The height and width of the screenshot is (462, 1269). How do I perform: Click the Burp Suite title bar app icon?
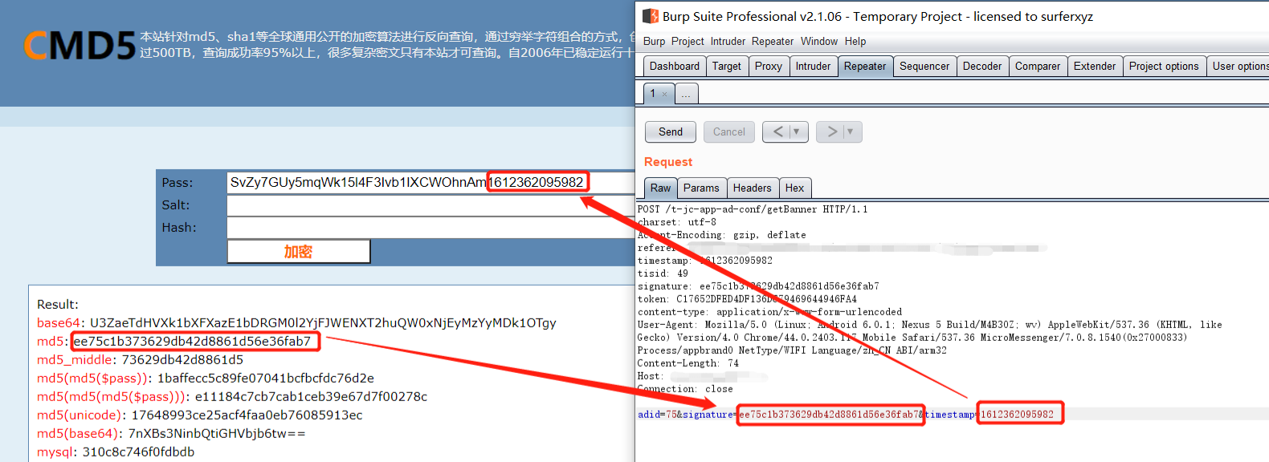[651, 16]
